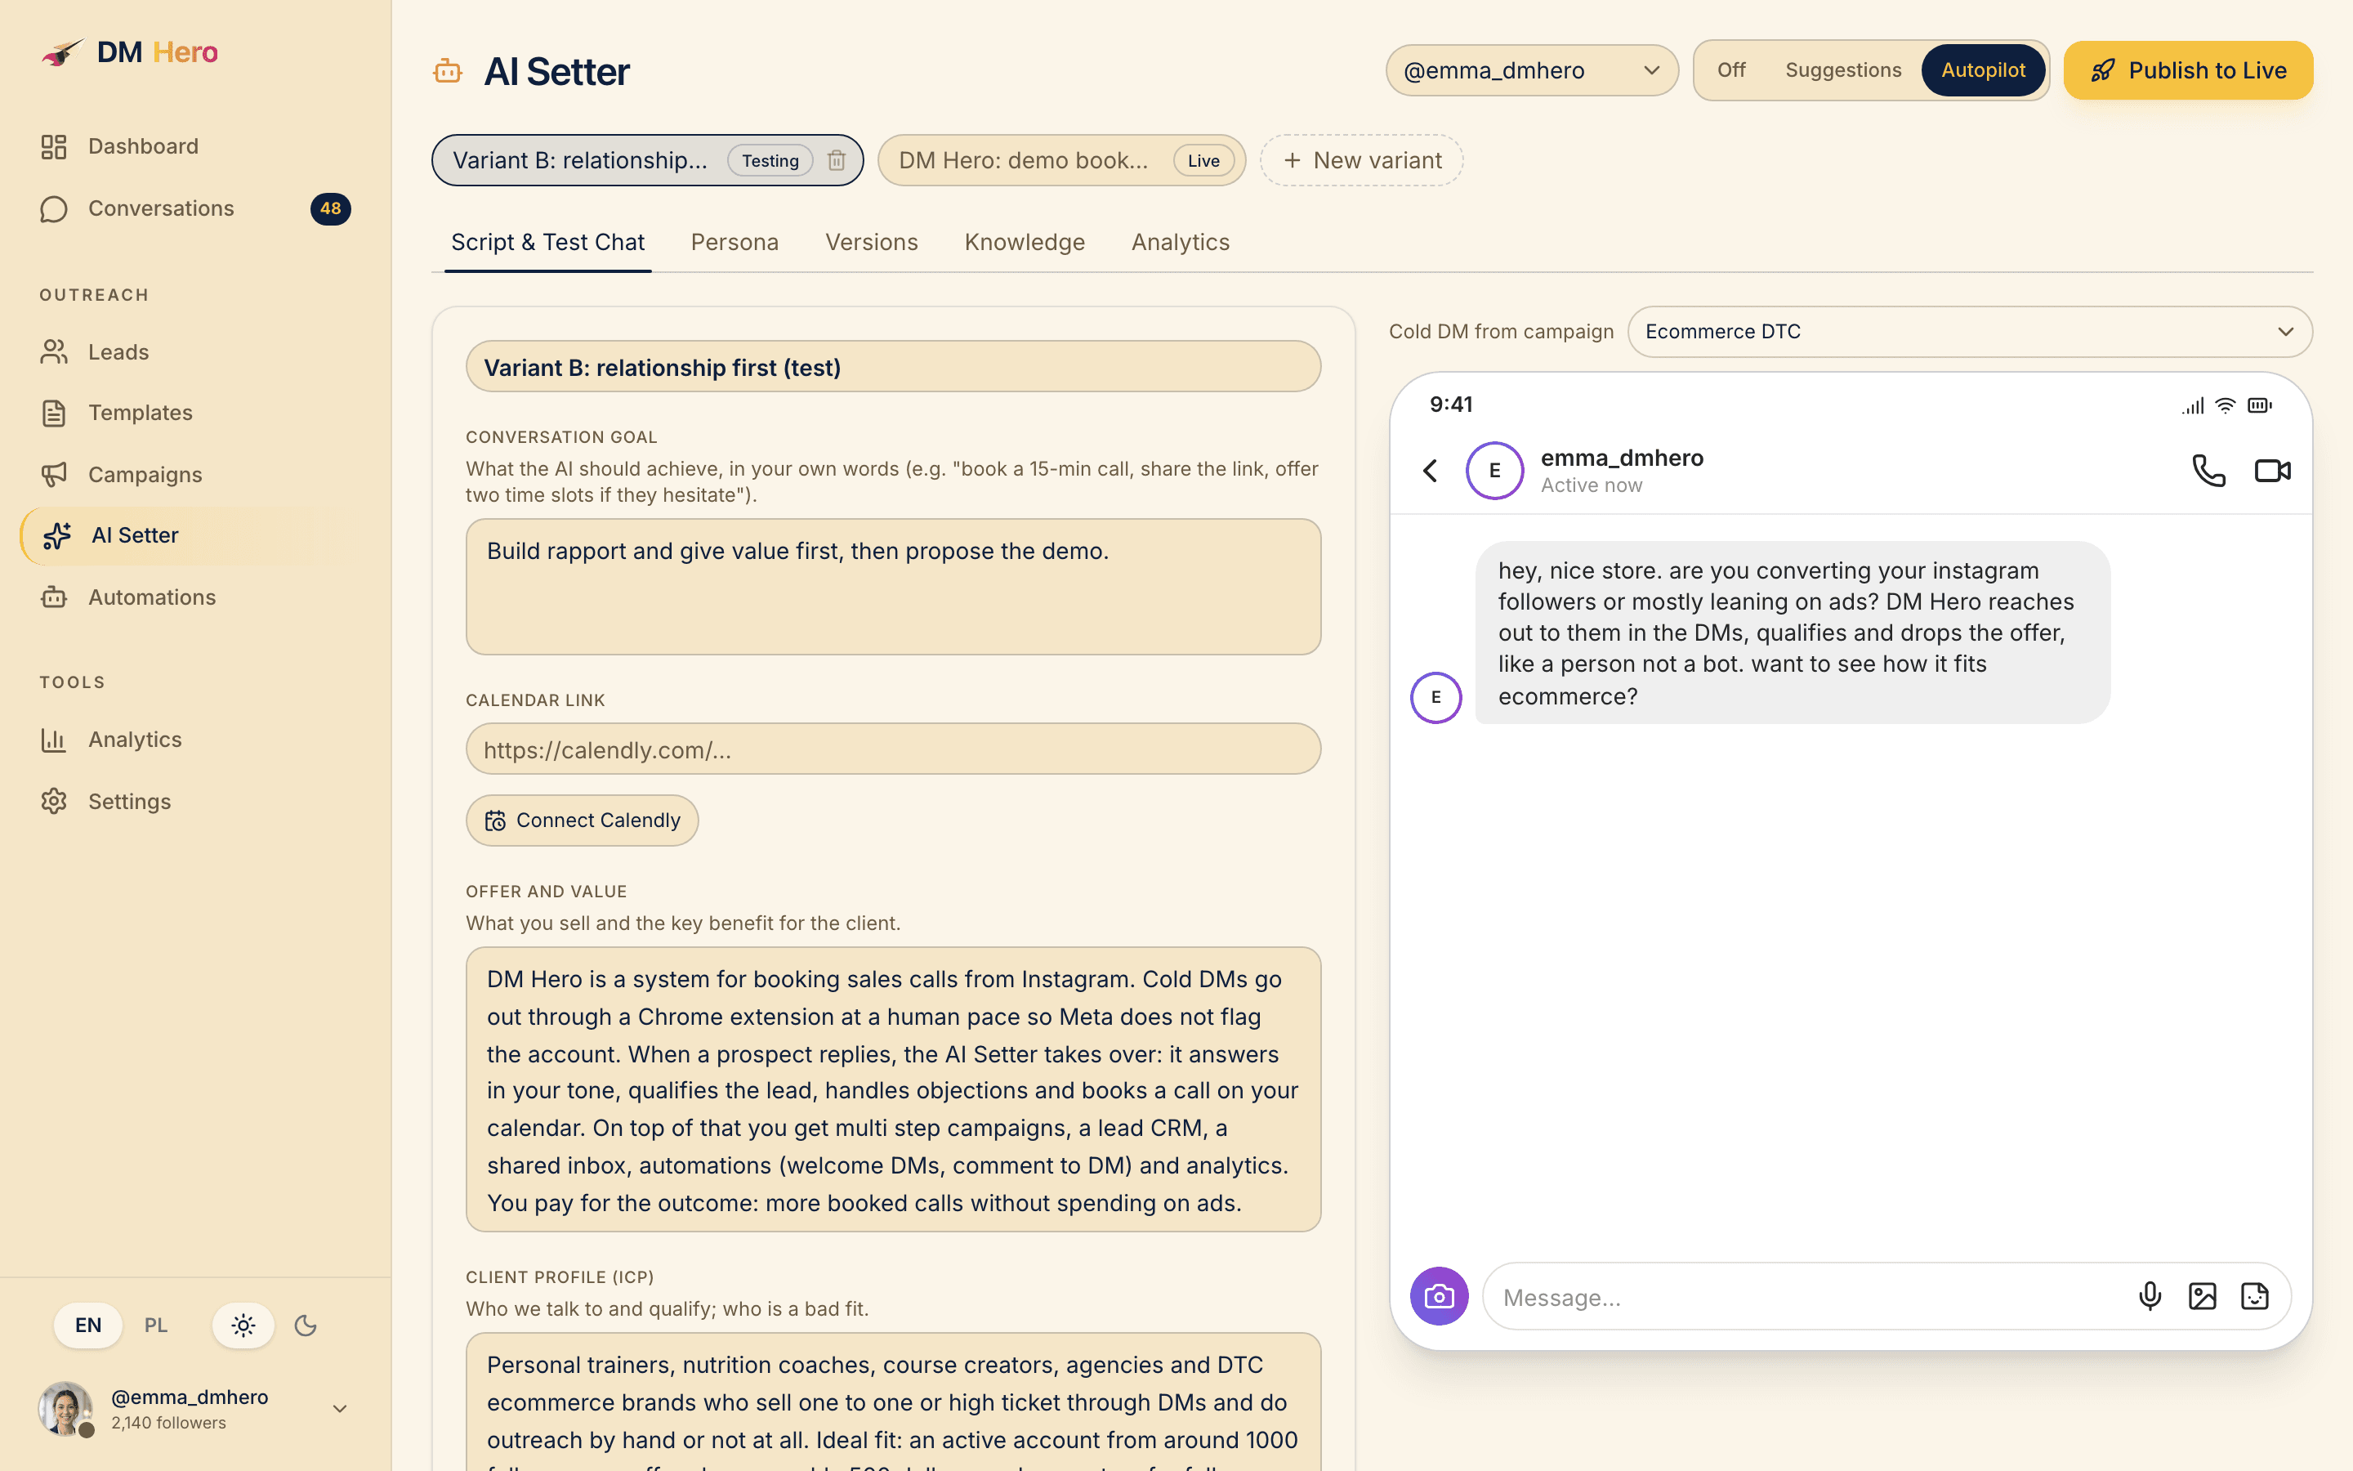Click the emma_dmhero profile photo
Image resolution: width=2353 pixels, height=1471 pixels.
click(x=65, y=1409)
